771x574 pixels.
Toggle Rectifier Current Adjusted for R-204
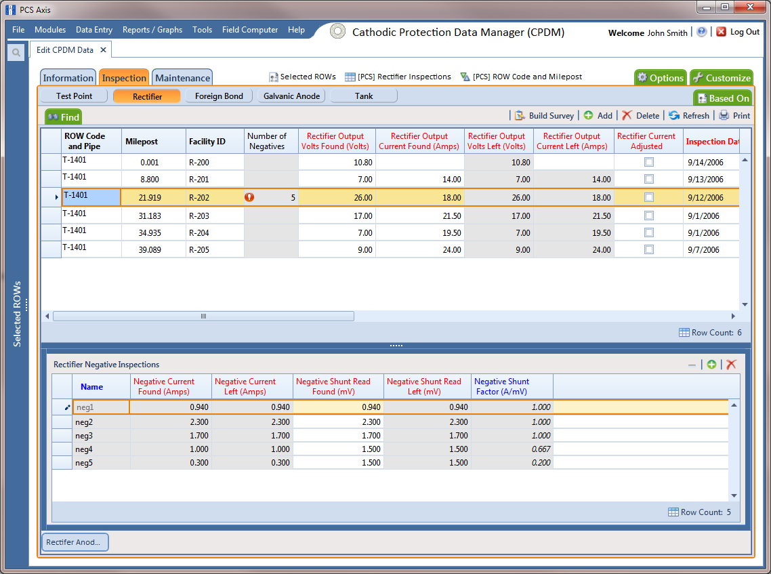point(648,232)
